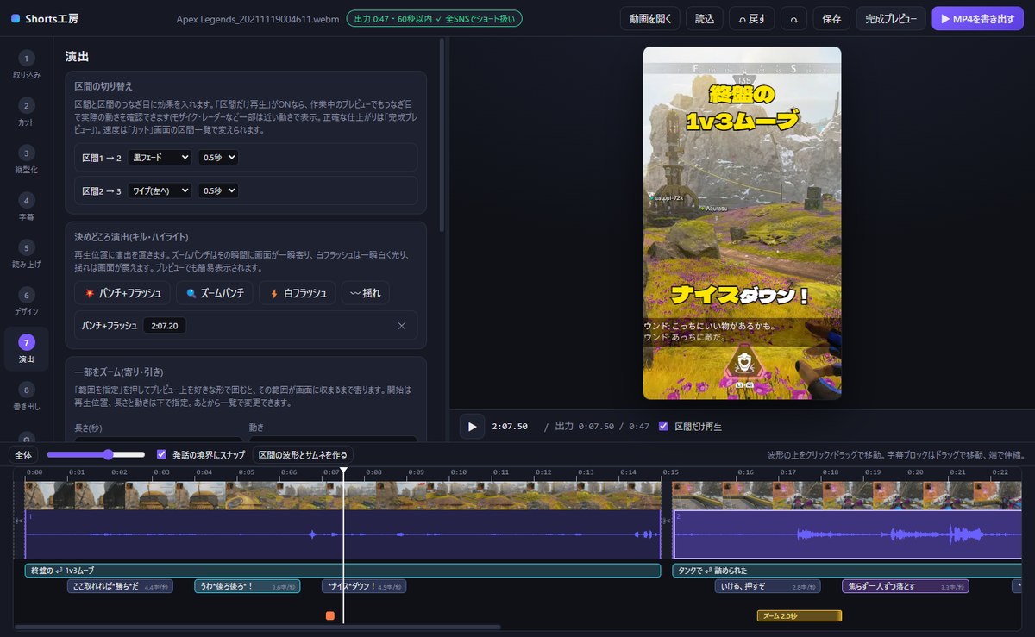Viewport: 1035px width, 637px height.
Task: Select subtitle block いける、押すぞ
Action: click(768, 586)
